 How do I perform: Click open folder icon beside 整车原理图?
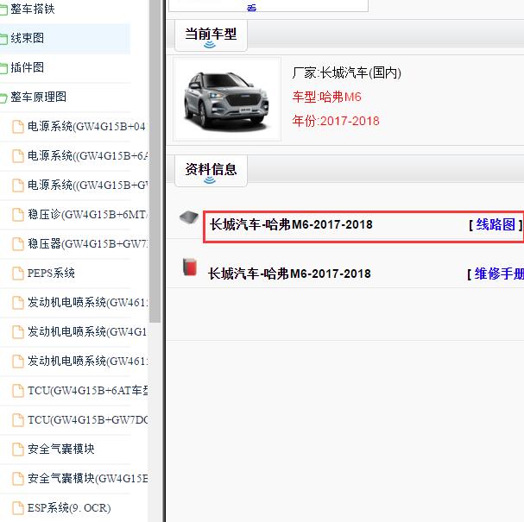(x=3, y=97)
